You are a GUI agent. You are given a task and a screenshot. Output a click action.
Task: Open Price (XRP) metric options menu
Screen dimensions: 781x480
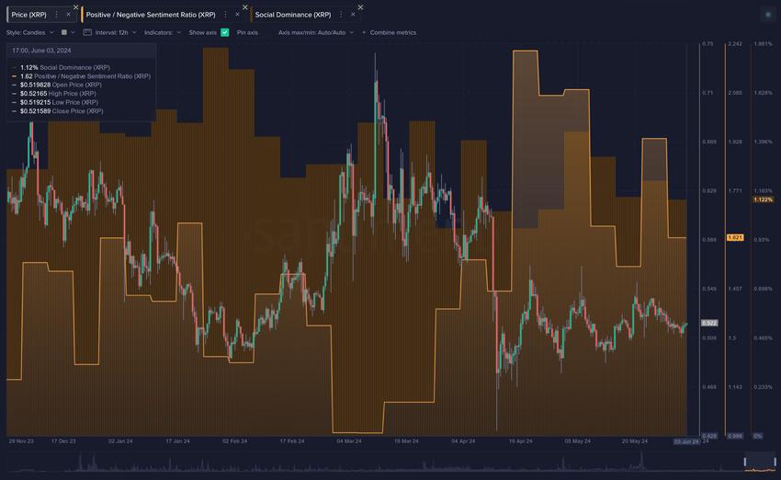click(x=56, y=15)
